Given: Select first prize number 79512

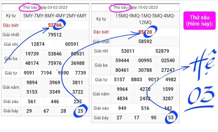Looking at the screenshot, I should tap(55, 35).
